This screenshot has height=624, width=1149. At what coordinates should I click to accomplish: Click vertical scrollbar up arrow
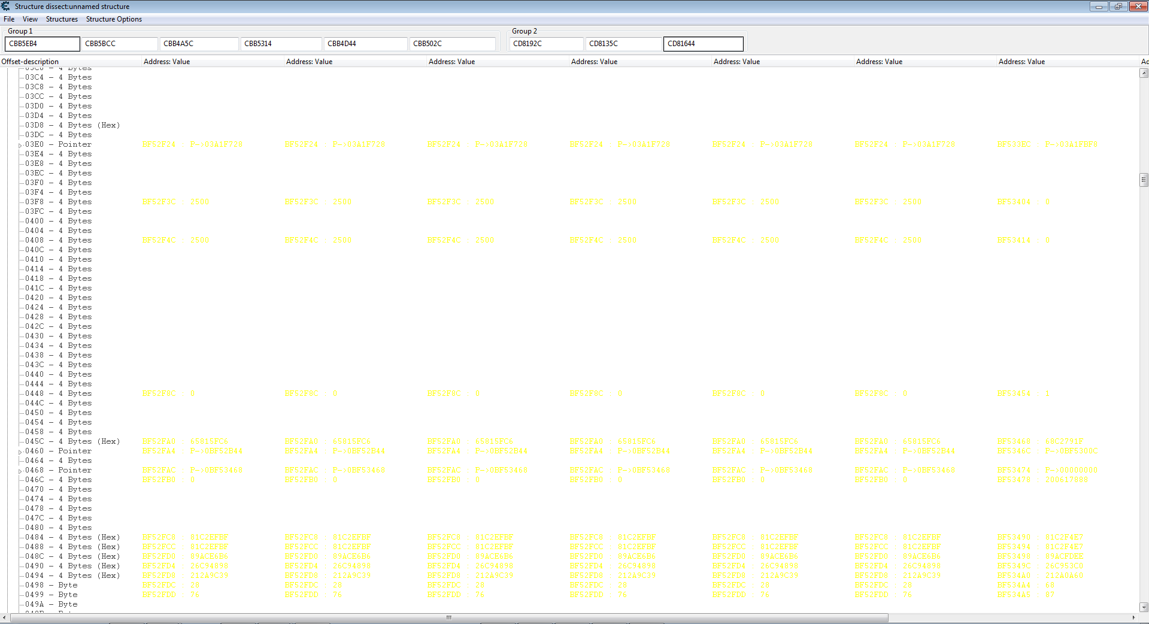coord(1144,73)
